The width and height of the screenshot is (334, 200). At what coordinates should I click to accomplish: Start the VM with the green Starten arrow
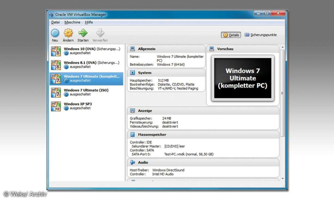[x=83, y=33]
